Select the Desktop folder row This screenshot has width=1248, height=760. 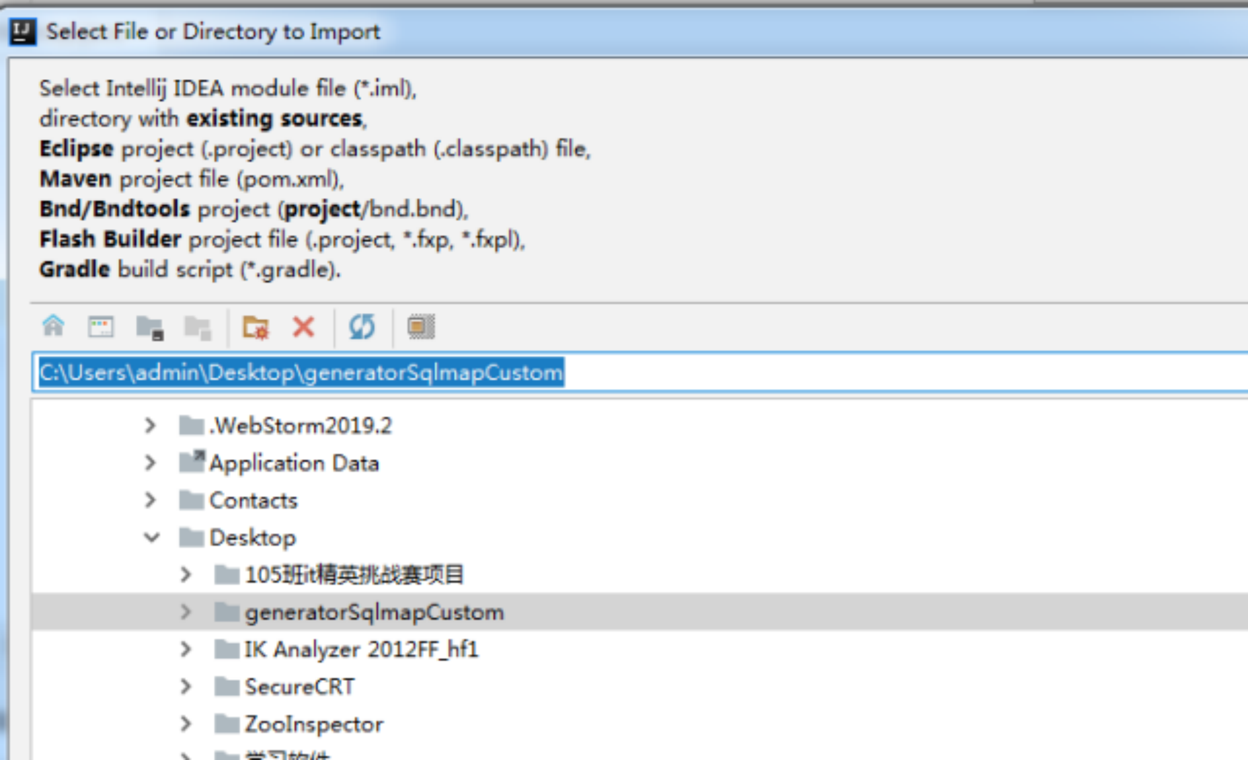640,538
